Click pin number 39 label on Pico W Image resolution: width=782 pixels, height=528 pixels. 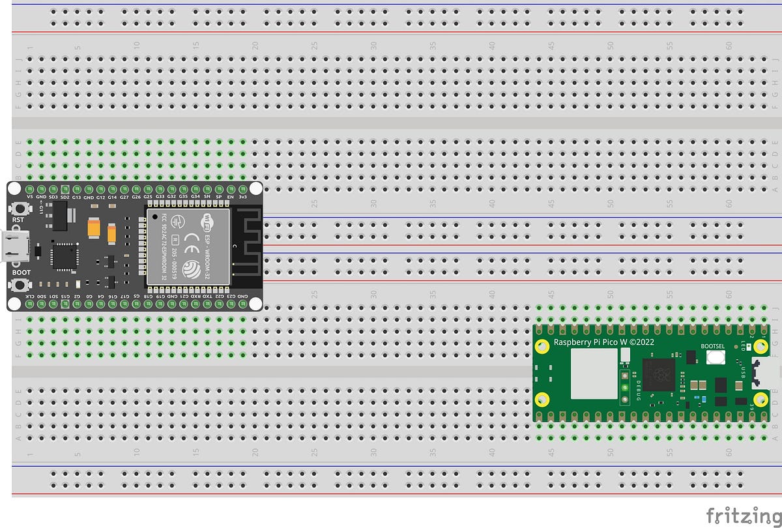point(752,407)
